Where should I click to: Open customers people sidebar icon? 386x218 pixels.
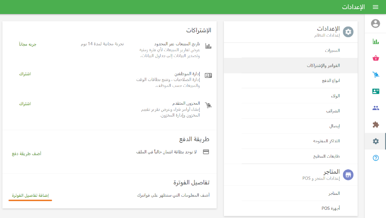point(376,108)
